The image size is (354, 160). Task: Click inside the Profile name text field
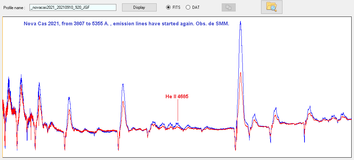click(x=73, y=7)
